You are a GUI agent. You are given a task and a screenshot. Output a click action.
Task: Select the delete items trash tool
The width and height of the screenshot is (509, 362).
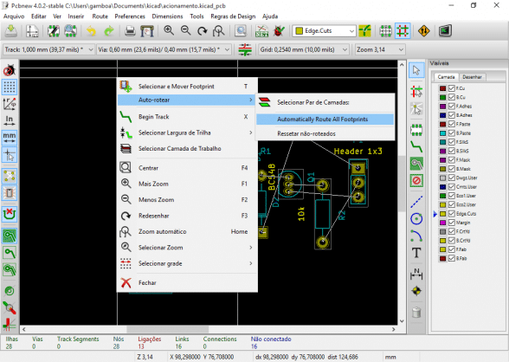pos(416,313)
